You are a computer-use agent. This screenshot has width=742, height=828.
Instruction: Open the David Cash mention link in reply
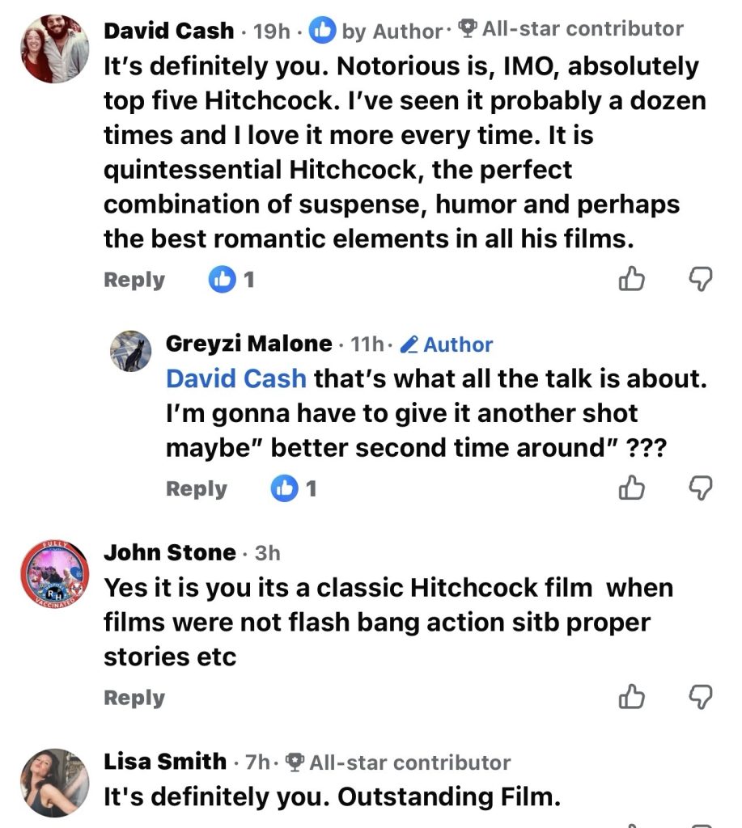coord(236,378)
